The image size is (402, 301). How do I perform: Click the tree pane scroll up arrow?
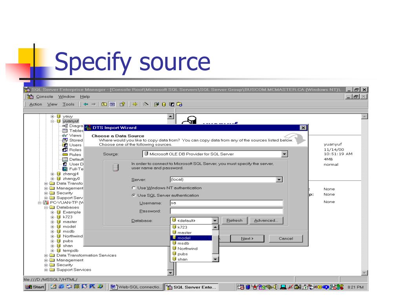(x=170, y=116)
